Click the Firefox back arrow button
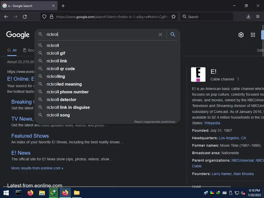This screenshot has height=198, width=264. tap(6, 17)
